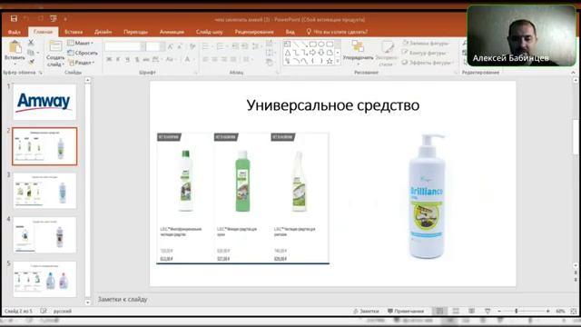Click the Cut scissors icon
This screenshot has width=581, height=327.
coord(31,43)
